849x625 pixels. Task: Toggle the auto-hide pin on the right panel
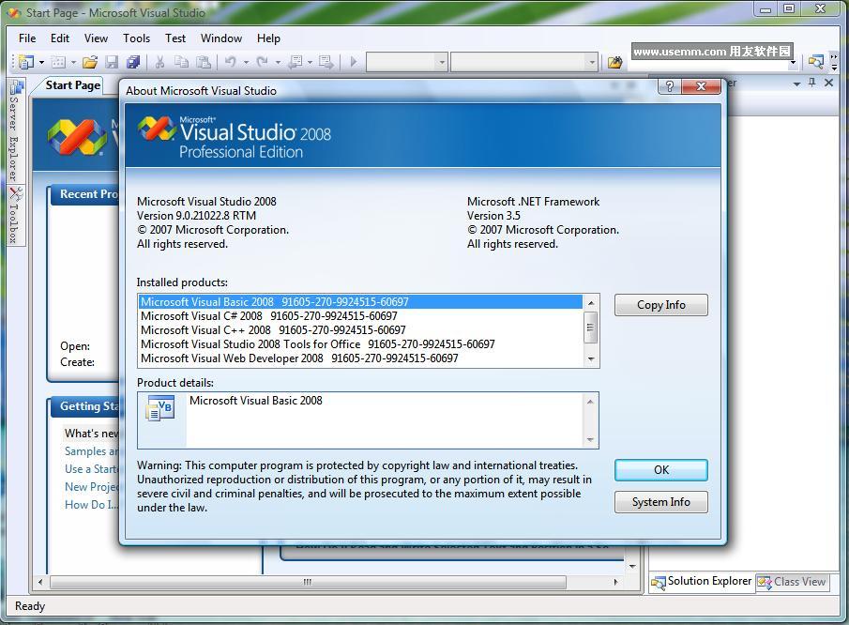pos(811,83)
